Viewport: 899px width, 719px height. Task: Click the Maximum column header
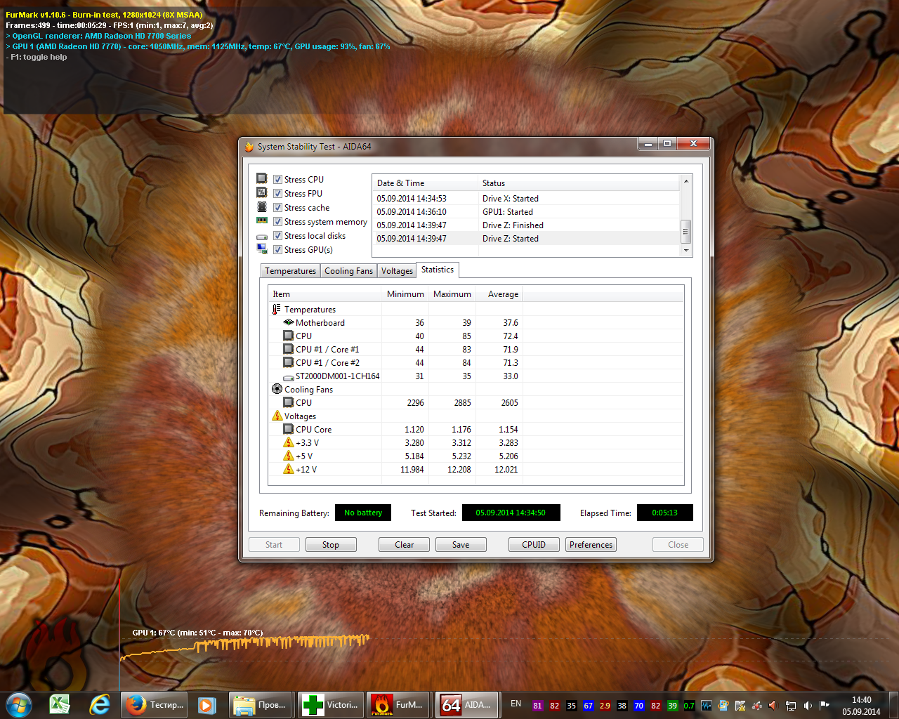[x=452, y=294]
